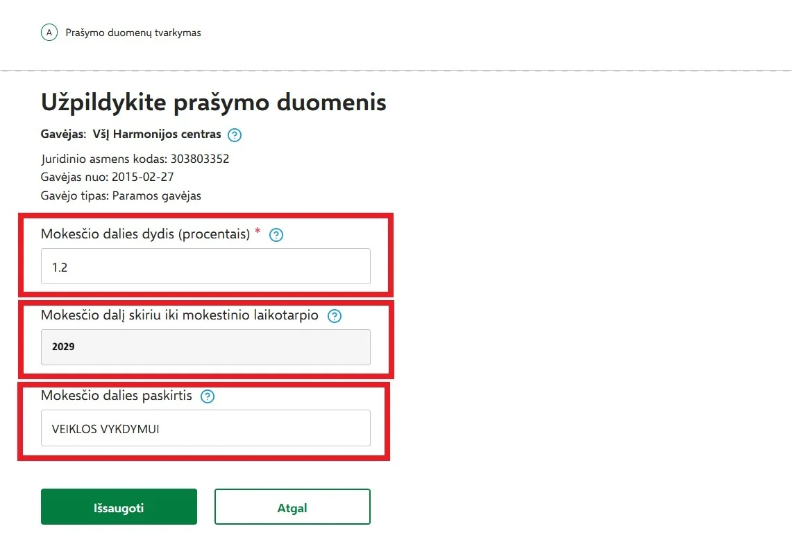Click the tax period field showing 2029
Image resolution: width=792 pixels, height=551 pixels.
pyautogui.click(x=205, y=347)
